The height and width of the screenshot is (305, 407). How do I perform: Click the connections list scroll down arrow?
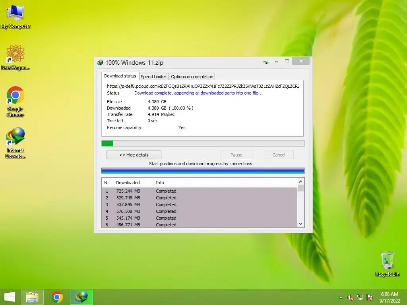tap(300, 224)
